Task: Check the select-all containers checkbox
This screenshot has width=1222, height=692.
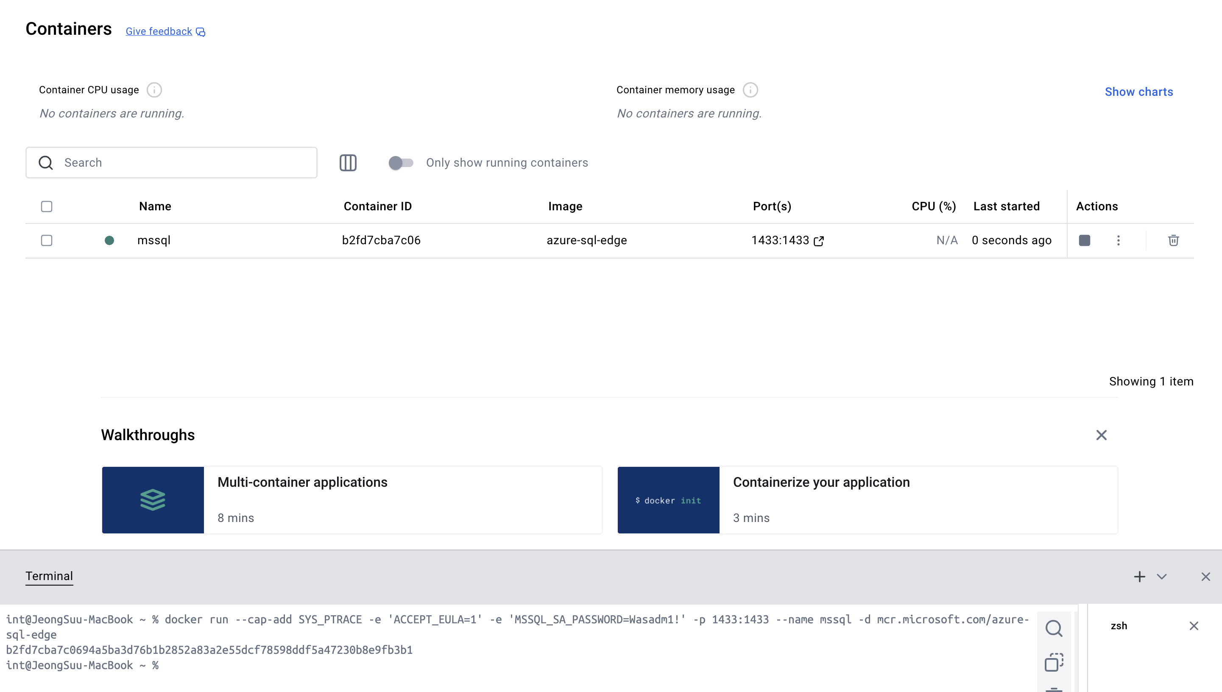Action: tap(47, 206)
